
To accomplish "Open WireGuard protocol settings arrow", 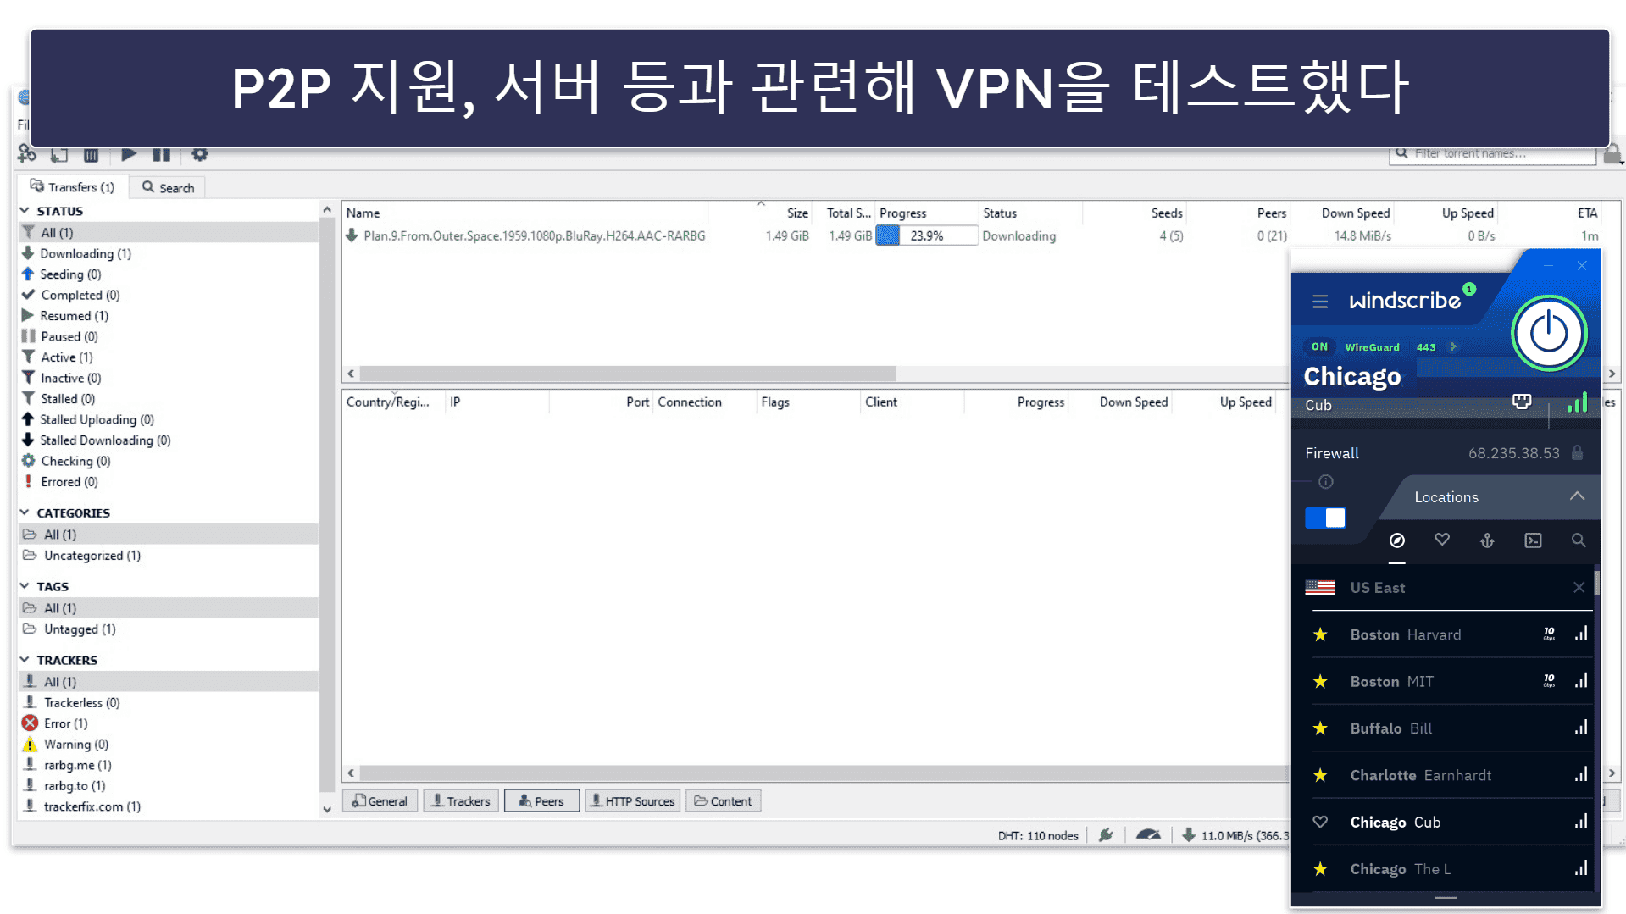I will tap(1453, 346).
